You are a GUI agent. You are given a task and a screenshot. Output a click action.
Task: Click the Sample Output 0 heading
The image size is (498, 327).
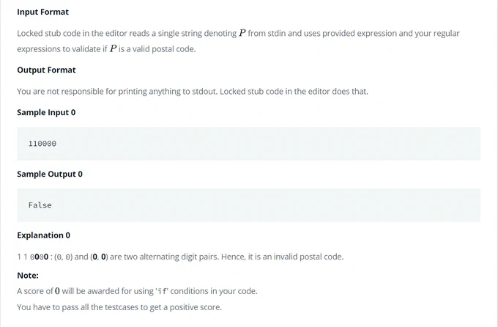click(x=50, y=174)
